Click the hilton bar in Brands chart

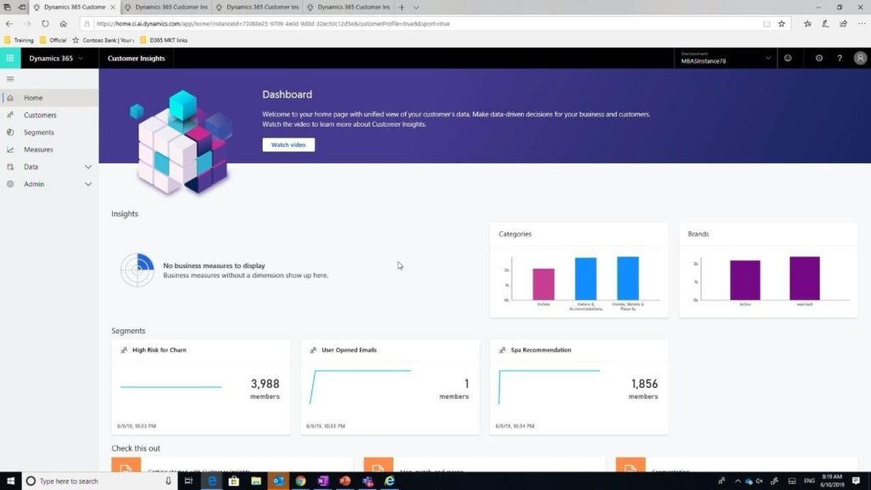[x=745, y=281]
